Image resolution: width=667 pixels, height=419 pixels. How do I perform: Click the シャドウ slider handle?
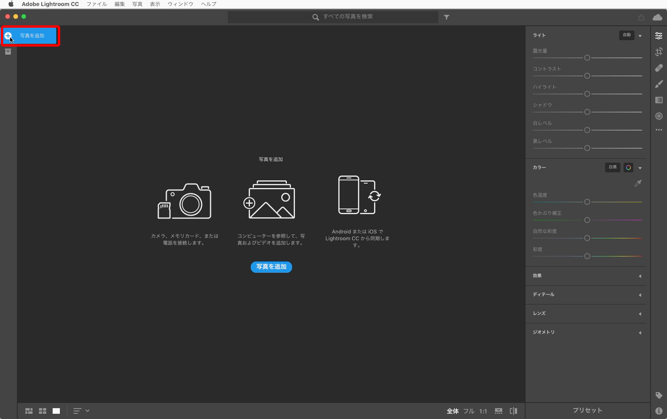(x=587, y=112)
